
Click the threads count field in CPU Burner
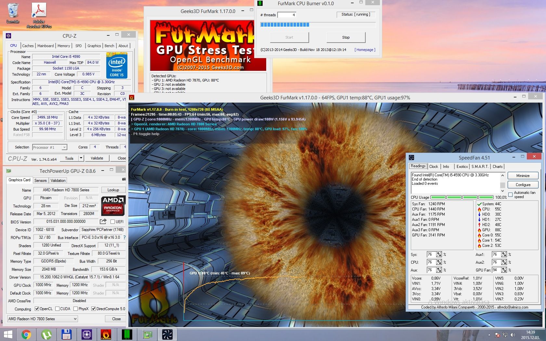(x=287, y=15)
